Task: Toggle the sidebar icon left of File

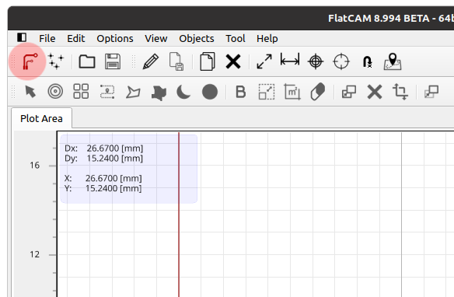Action: (22, 37)
